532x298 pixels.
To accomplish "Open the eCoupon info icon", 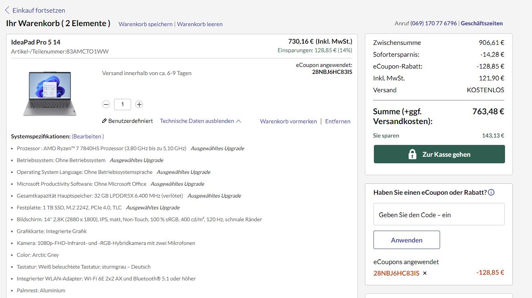I will 491,192.
